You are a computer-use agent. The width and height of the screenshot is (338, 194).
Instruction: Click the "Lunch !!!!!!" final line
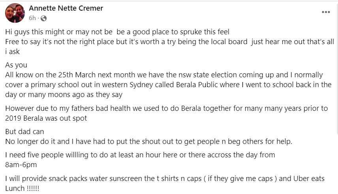point(22,188)
